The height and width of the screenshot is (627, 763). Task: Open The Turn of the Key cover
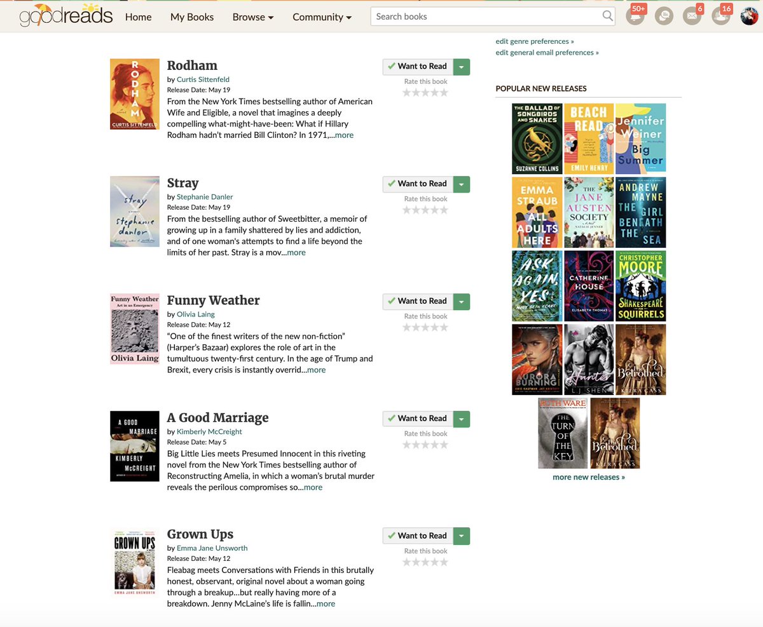point(563,433)
